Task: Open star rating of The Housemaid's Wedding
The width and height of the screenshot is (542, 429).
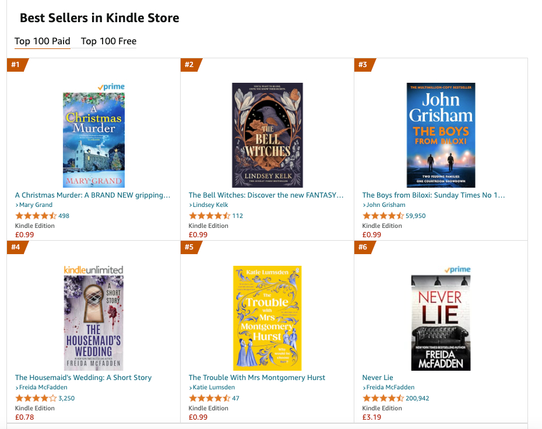Action: [36, 399]
